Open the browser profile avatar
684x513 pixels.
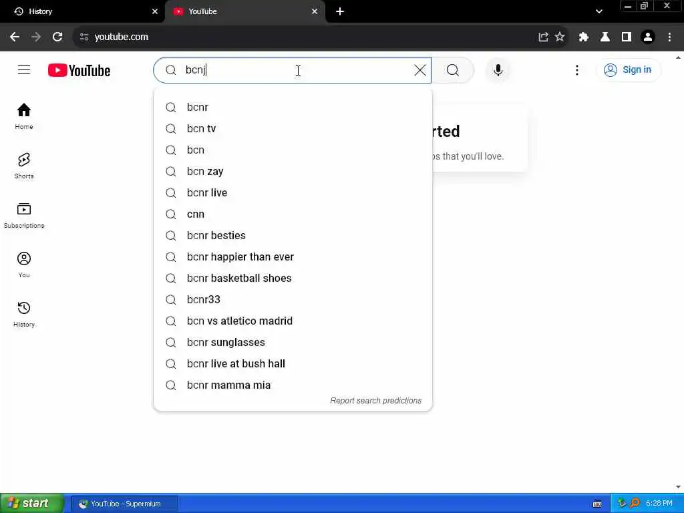pyautogui.click(x=648, y=37)
